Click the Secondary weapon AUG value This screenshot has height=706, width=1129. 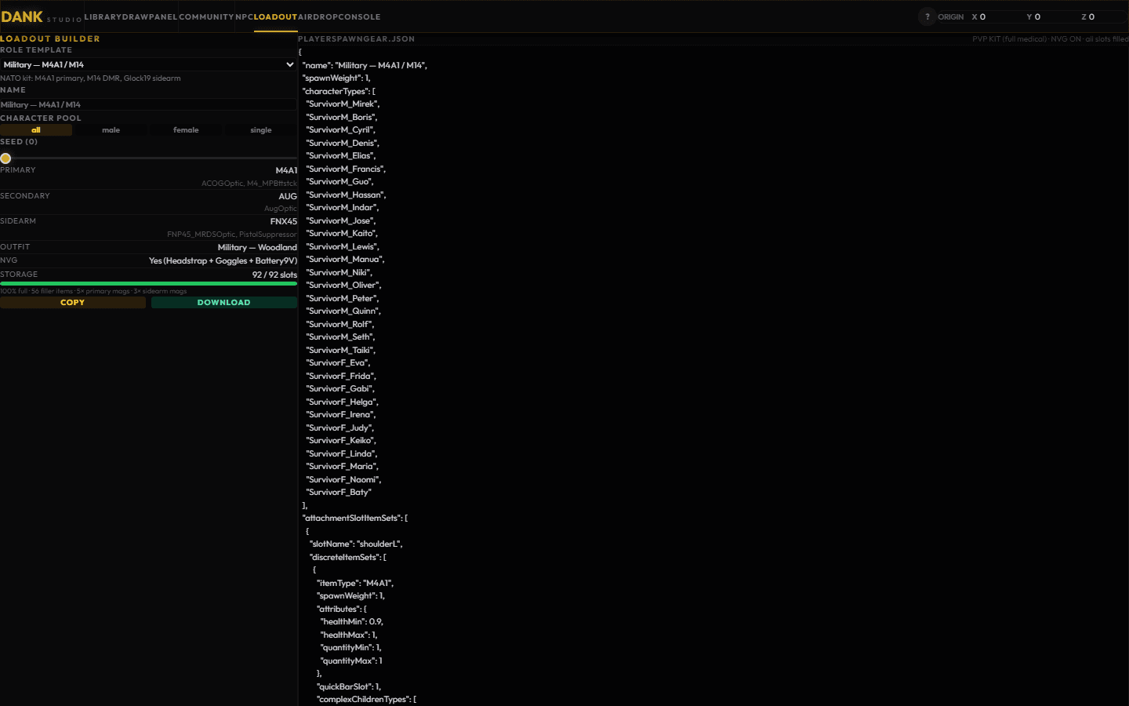(x=288, y=196)
